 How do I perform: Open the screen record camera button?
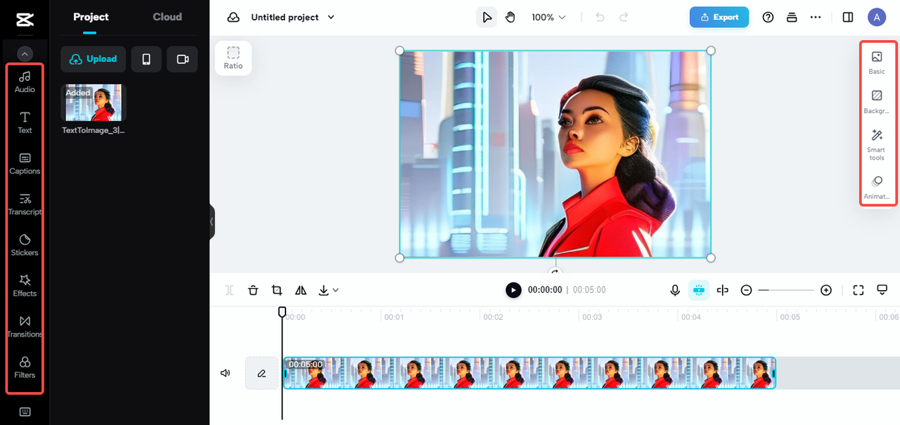click(x=182, y=59)
